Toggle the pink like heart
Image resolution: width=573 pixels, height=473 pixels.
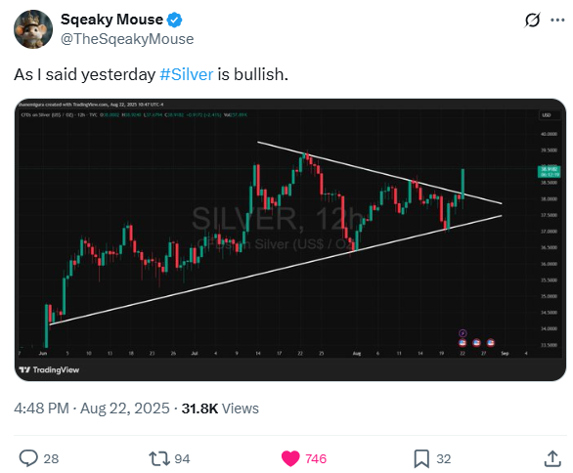290,458
